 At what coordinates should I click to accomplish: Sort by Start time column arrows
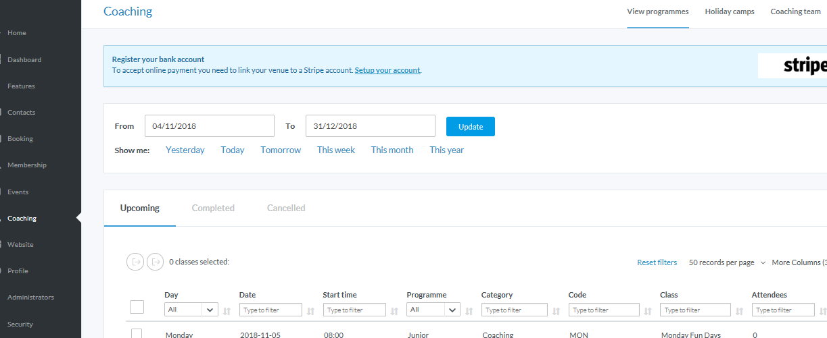pyautogui.click(x=394, y=310)
